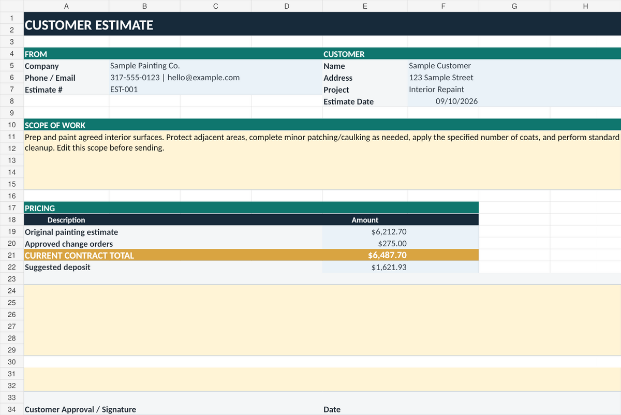Select column F header
This screenshot has width=621, height=415.
point(443,6)
